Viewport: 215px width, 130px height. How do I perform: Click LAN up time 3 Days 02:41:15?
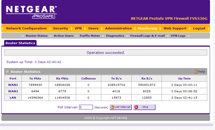coord(184,97)
